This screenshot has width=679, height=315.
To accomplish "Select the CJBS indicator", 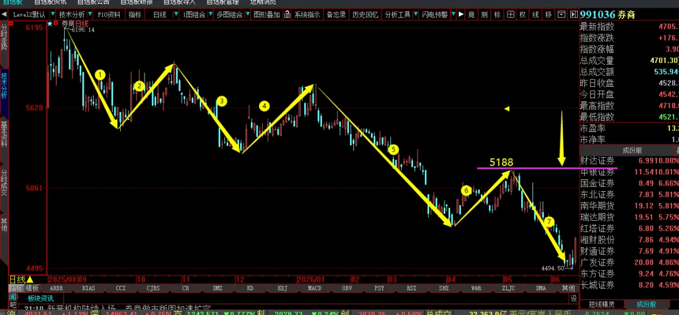I will (x=153, y=288).
